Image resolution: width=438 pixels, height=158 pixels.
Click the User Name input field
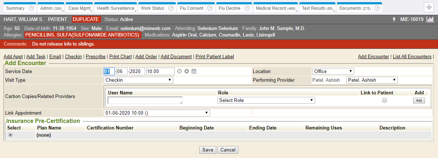point(145,100)
